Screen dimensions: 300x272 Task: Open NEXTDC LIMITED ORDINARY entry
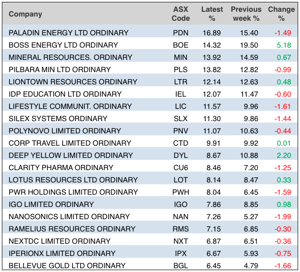(60, 241)
